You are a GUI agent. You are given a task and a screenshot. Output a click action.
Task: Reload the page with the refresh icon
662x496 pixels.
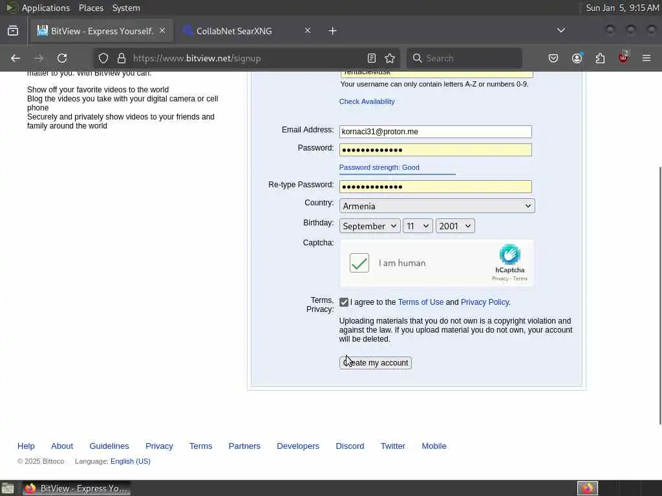click(62, 58)
